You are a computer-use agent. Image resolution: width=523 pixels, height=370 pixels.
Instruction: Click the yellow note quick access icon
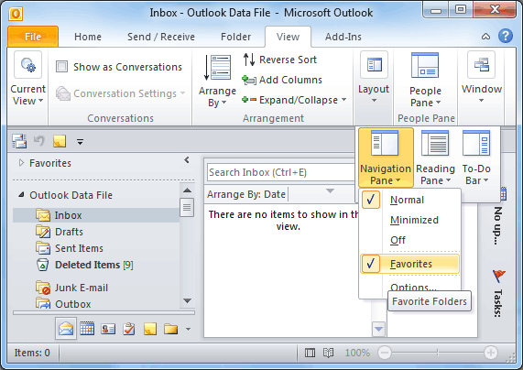click(x=60, y=141)
